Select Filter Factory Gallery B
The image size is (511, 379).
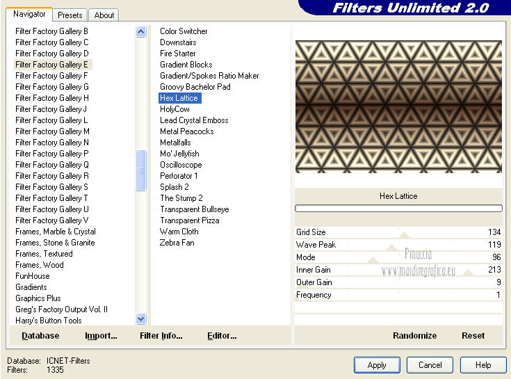pos(51,31)
